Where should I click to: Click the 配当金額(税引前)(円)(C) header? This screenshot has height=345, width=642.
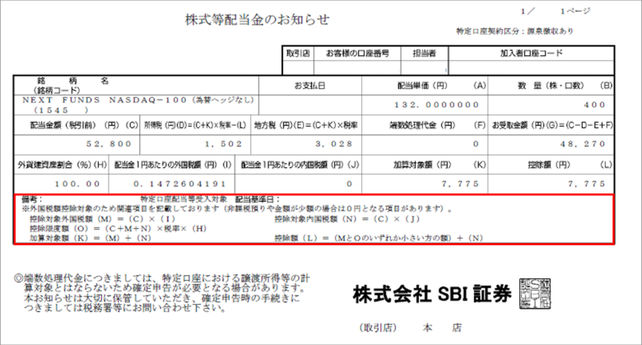(x=77, y=125)
